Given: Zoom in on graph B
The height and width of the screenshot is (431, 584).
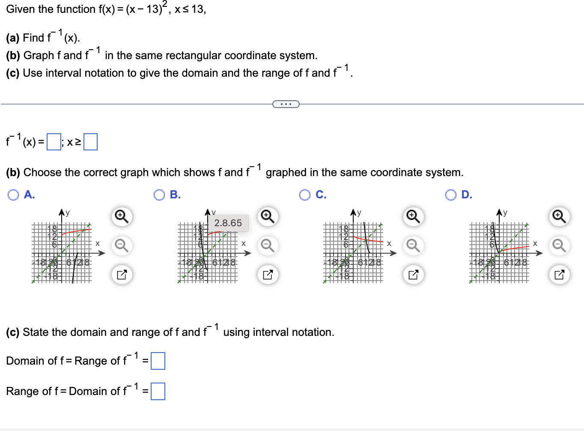Looking at the screenshot, I should point(267,217).
